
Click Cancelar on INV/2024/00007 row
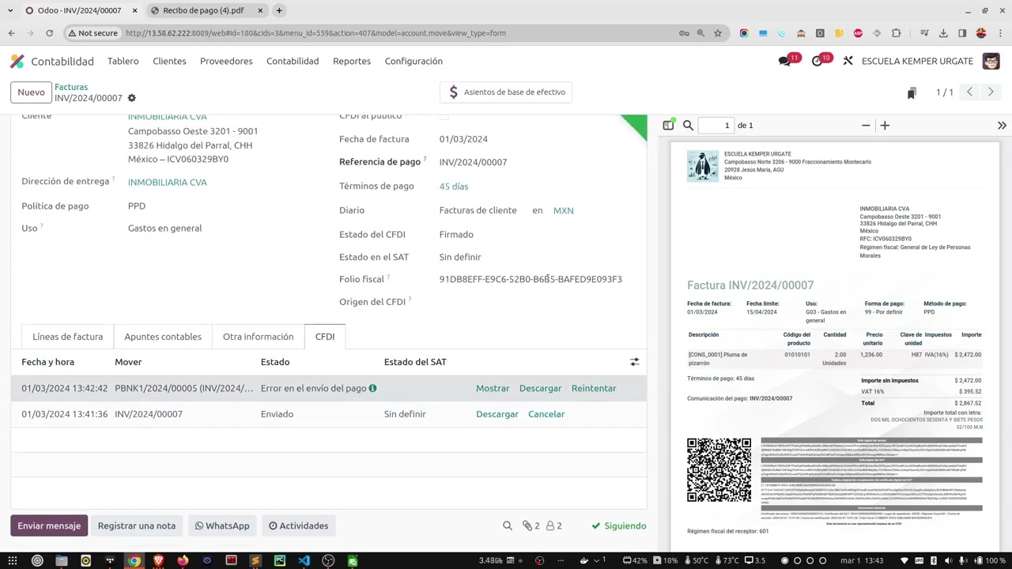coord(546,414)
